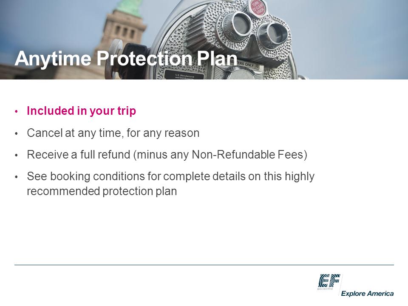Viewport: 408px width, 306px height.
Task: Click the black U.S. Manufactured label plate
Action: coord(184,76)
